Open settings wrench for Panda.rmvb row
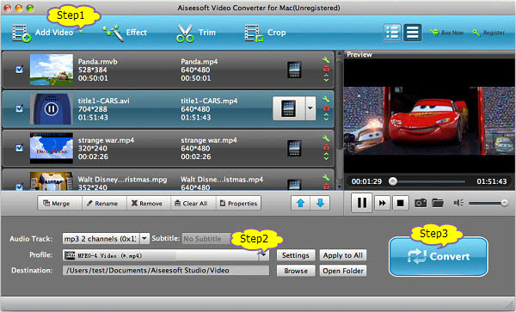Viewport: 516px width, 312px height. coord(326,60)
